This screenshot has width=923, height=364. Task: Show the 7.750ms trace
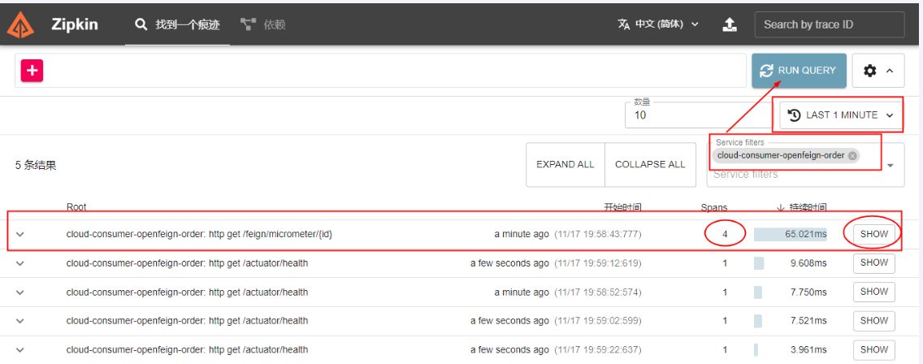point(873,292)
